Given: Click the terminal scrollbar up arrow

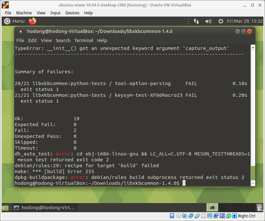Looking at the screenshot, I should pyautogui.click(x=253, y=48).
